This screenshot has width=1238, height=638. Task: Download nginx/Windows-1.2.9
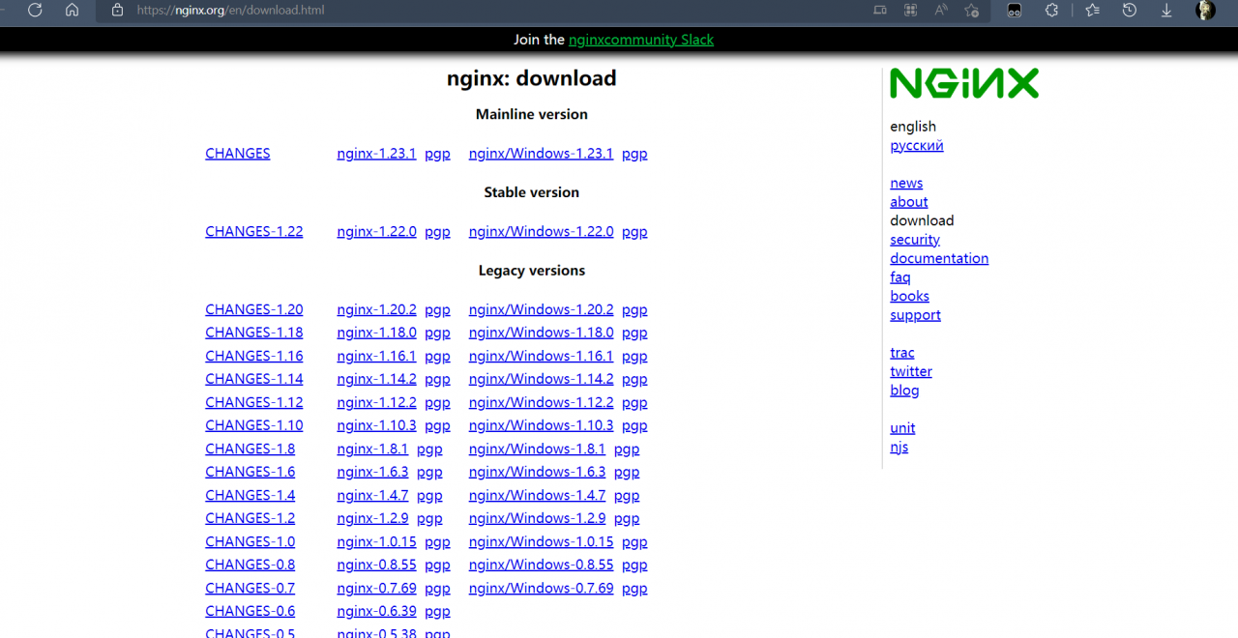click(537, 519)
